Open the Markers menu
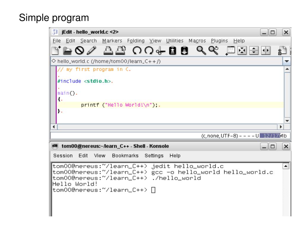 (x=112, y=41)
